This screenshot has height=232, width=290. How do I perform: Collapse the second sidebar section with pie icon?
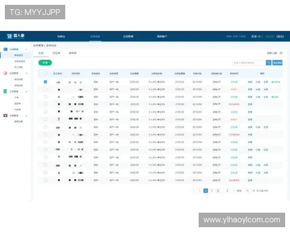[27, 73]
